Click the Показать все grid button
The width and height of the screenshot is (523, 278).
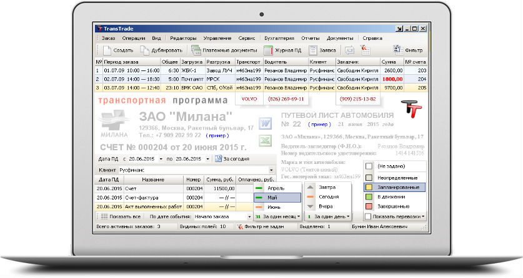(121, 216)
